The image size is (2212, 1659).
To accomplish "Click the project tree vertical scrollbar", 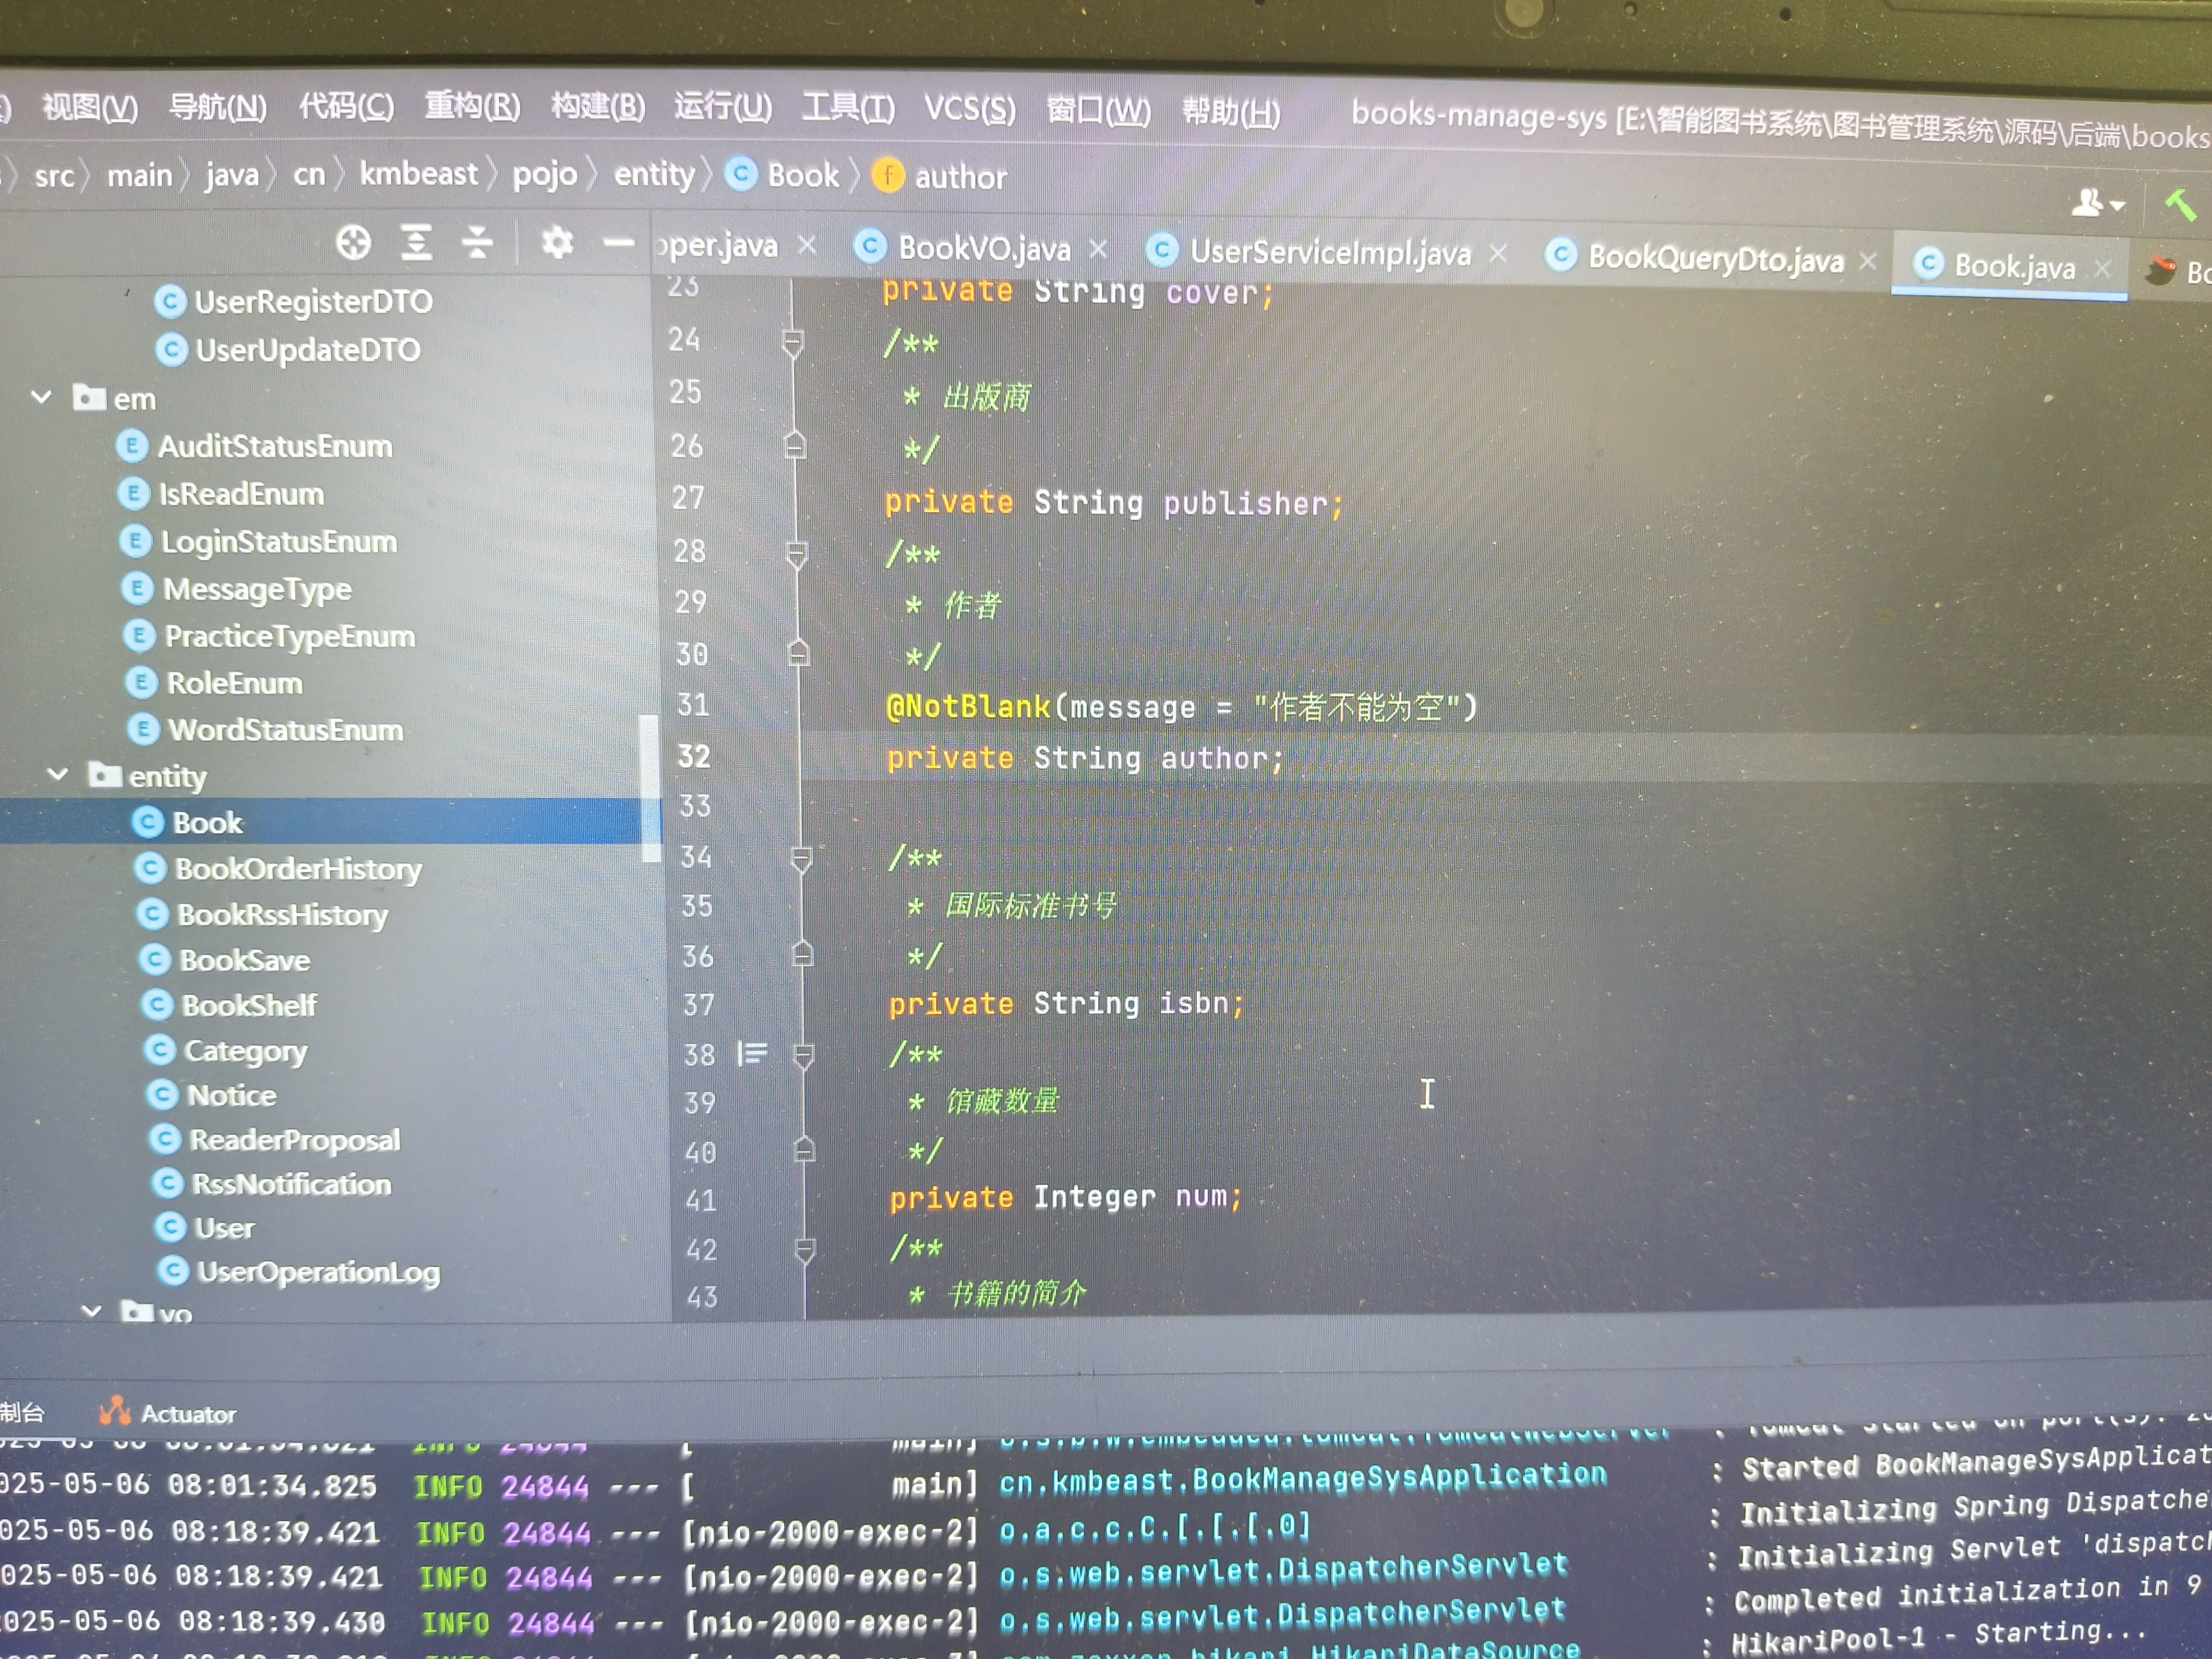I will 650,786.
